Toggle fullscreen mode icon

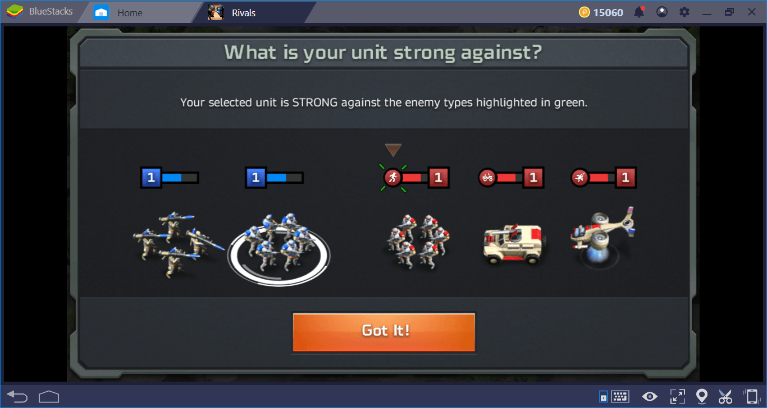point(677,397)
